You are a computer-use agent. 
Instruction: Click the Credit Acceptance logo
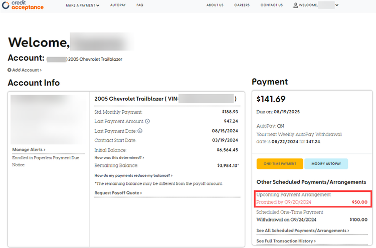tap(23, 6)
